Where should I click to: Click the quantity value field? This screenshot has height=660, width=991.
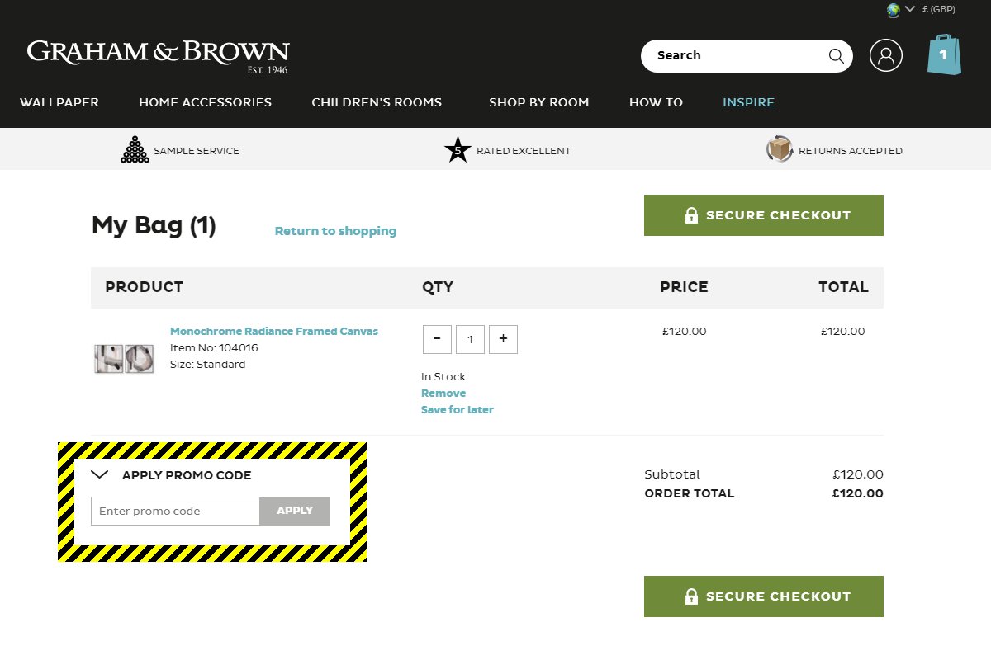point(470,339)
